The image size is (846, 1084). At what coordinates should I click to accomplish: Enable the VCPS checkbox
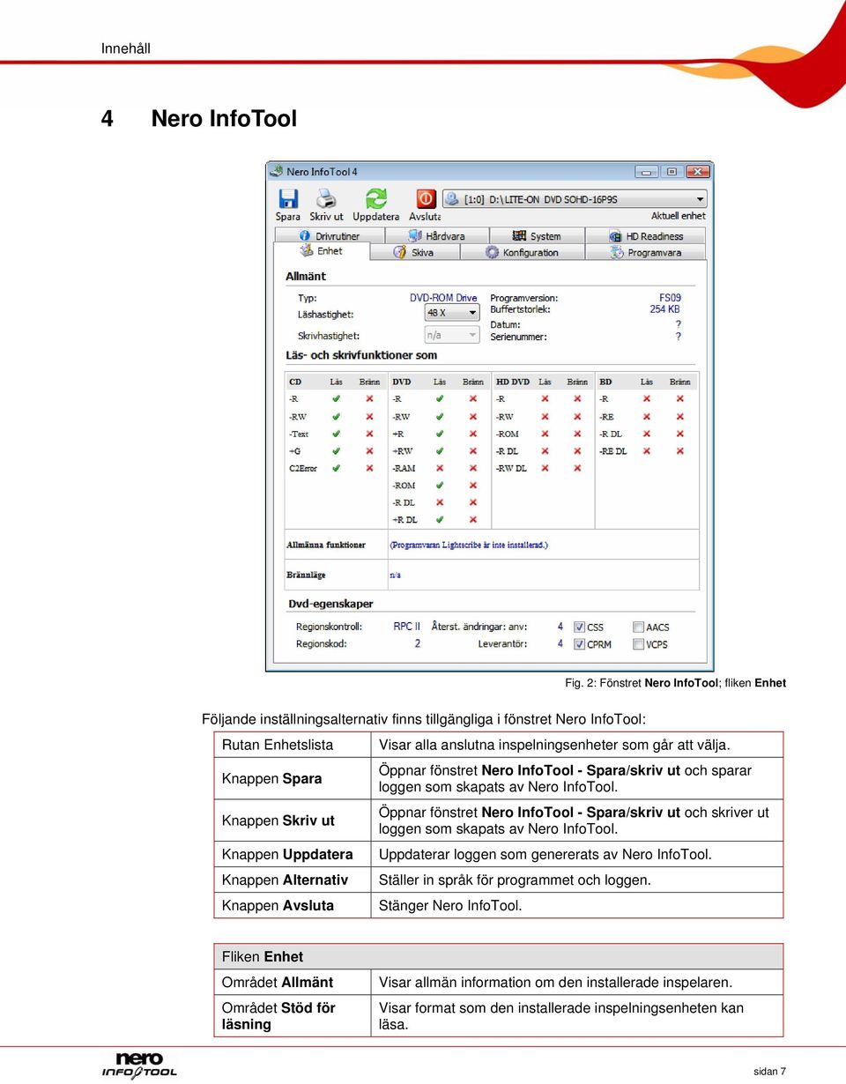(638, 644)
